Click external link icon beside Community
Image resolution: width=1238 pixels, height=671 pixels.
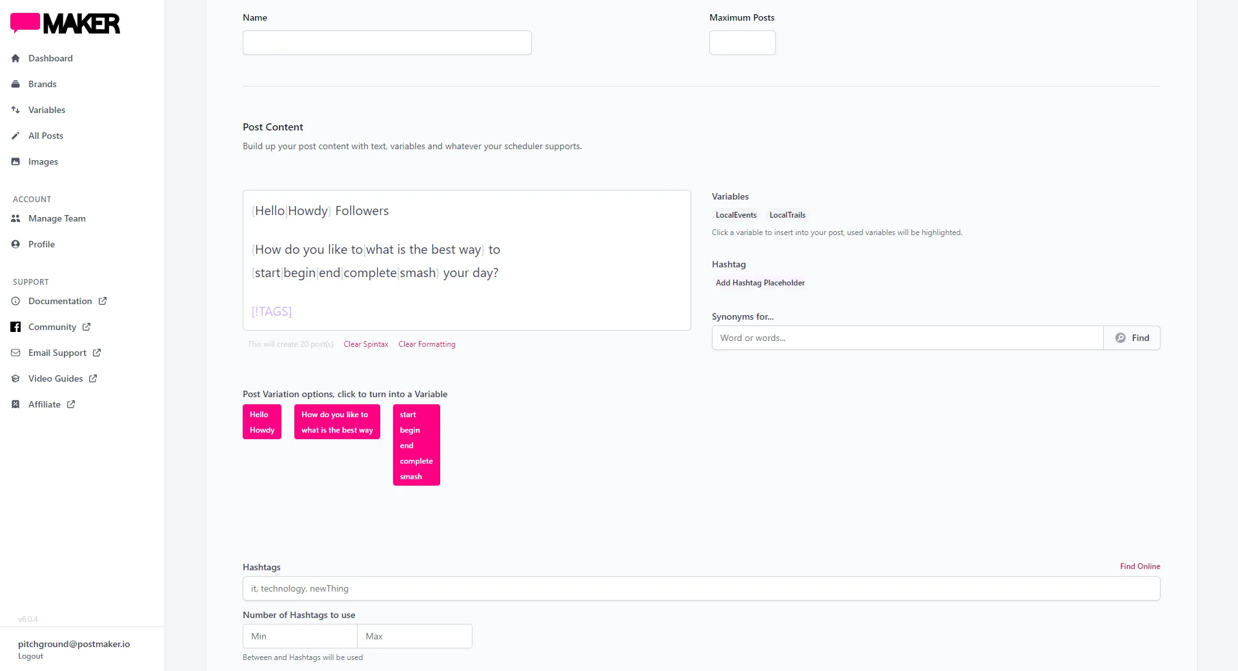[86, 327]
